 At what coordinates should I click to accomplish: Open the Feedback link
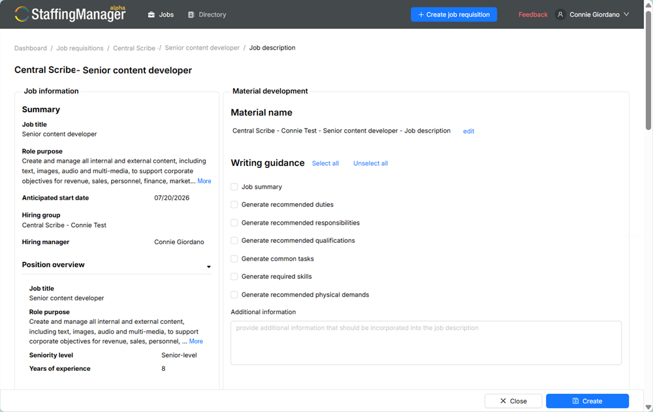pyautogui.click(x=533, y=14)
